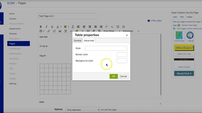Toggle underline formatting
202x113 pixels.
point(52,27)
